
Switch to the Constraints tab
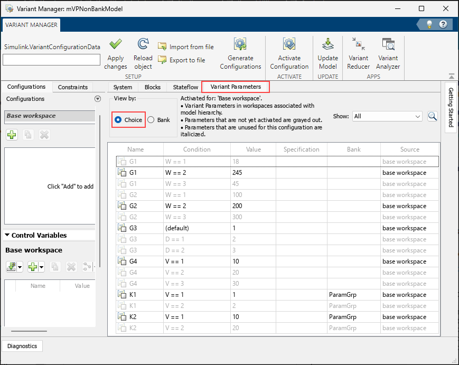click(x=72, y=87)
